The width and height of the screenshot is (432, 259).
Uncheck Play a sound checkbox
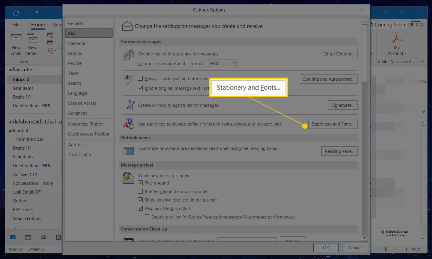pyautogui.click(x=140, y=183)
